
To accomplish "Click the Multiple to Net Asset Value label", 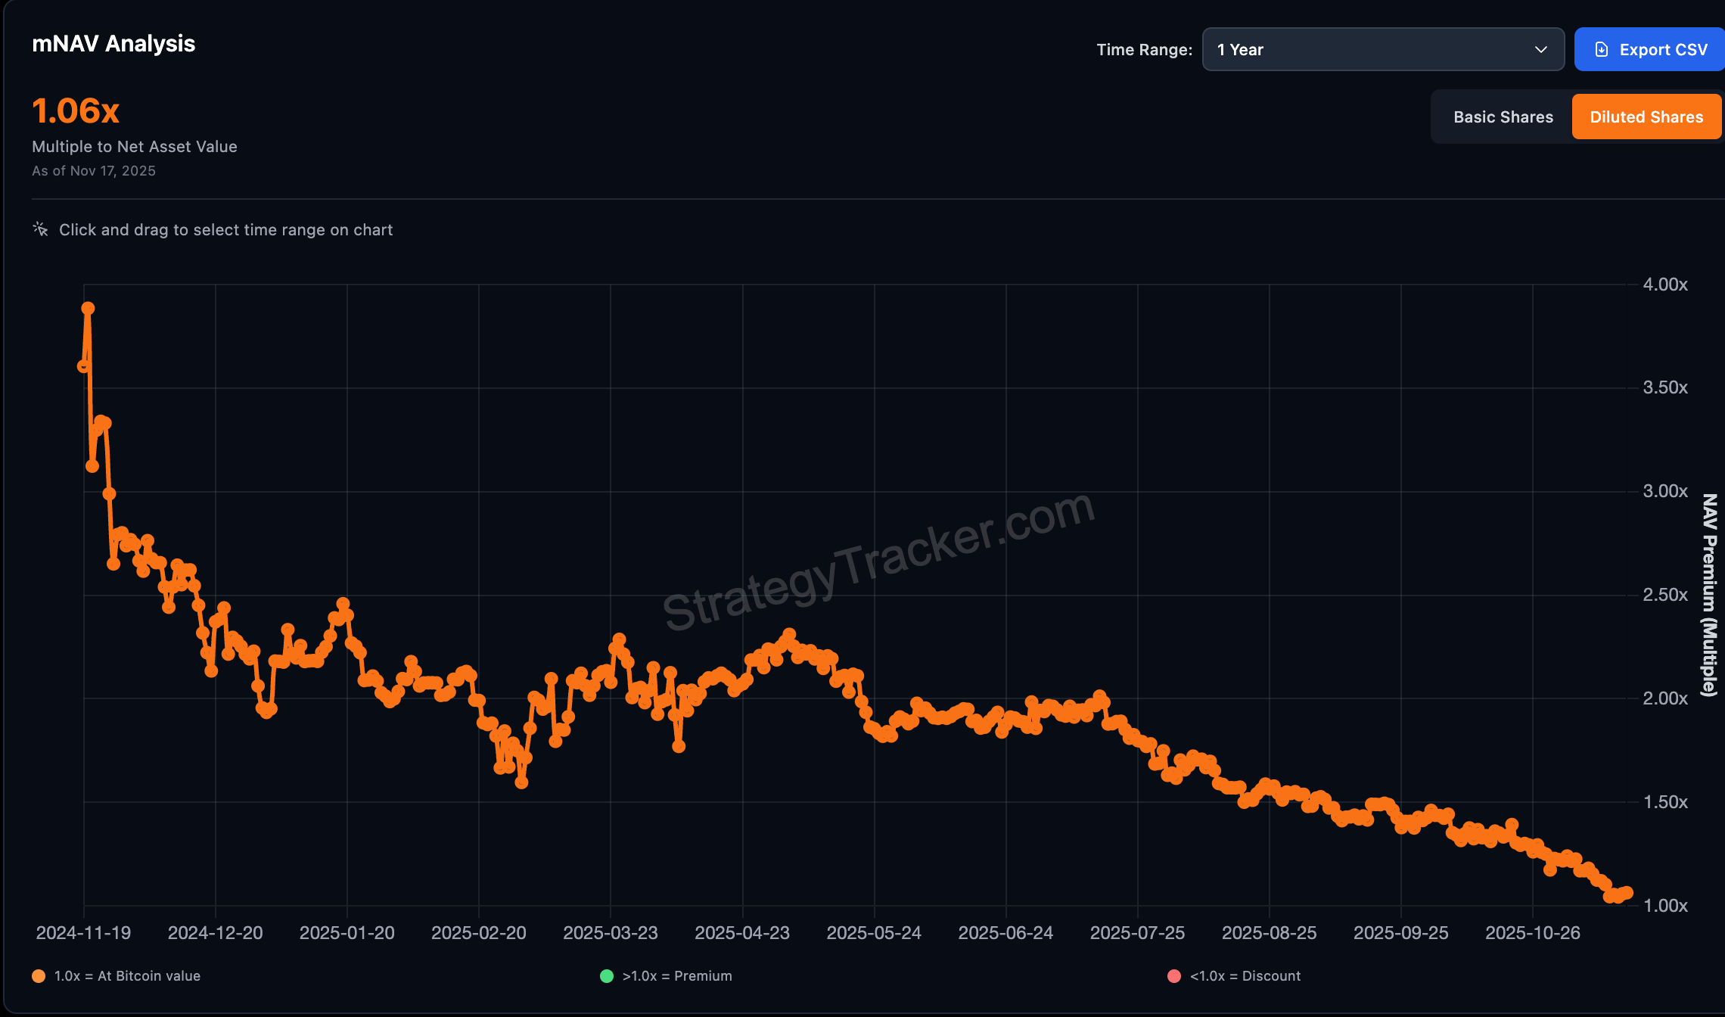I will coord(134,146).
